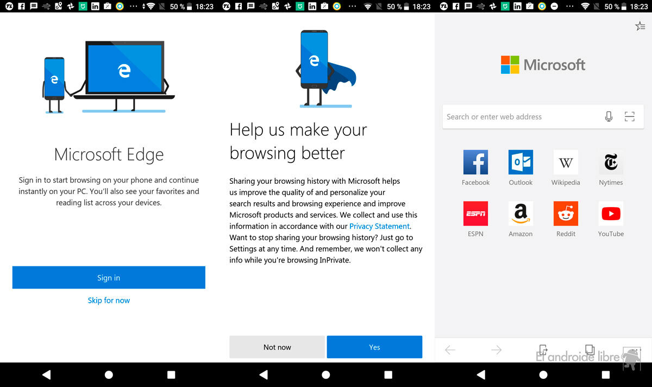Open the tab switcher icon
652x387 pixels.
tap(590, 351)
